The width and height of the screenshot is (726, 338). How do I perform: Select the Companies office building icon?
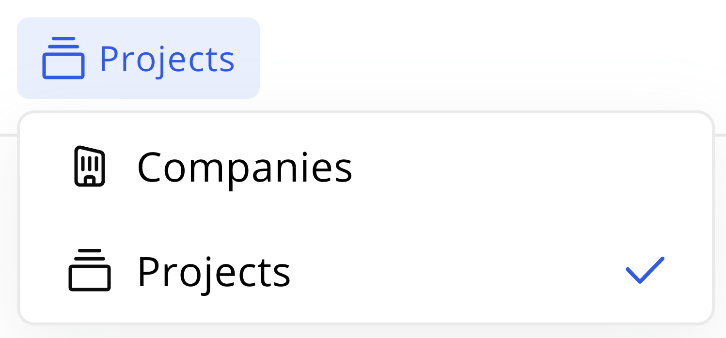coord(90,166)
